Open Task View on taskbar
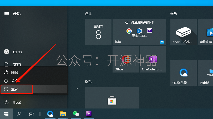Image resolution: width=213 pixels, height=119 pixels. click(x=31, y=114)
